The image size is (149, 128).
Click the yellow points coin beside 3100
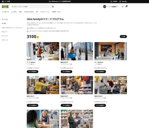tap(38, 37)
